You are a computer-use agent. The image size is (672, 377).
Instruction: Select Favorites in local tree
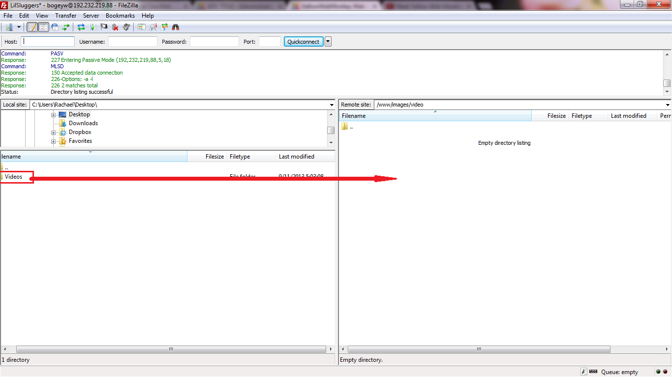80,141
